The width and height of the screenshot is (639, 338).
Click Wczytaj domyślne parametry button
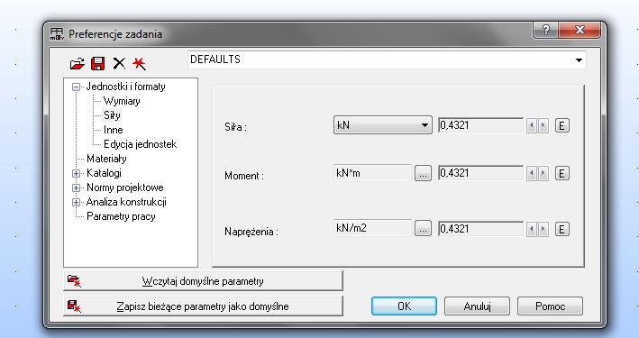click(x=203, y=281)
